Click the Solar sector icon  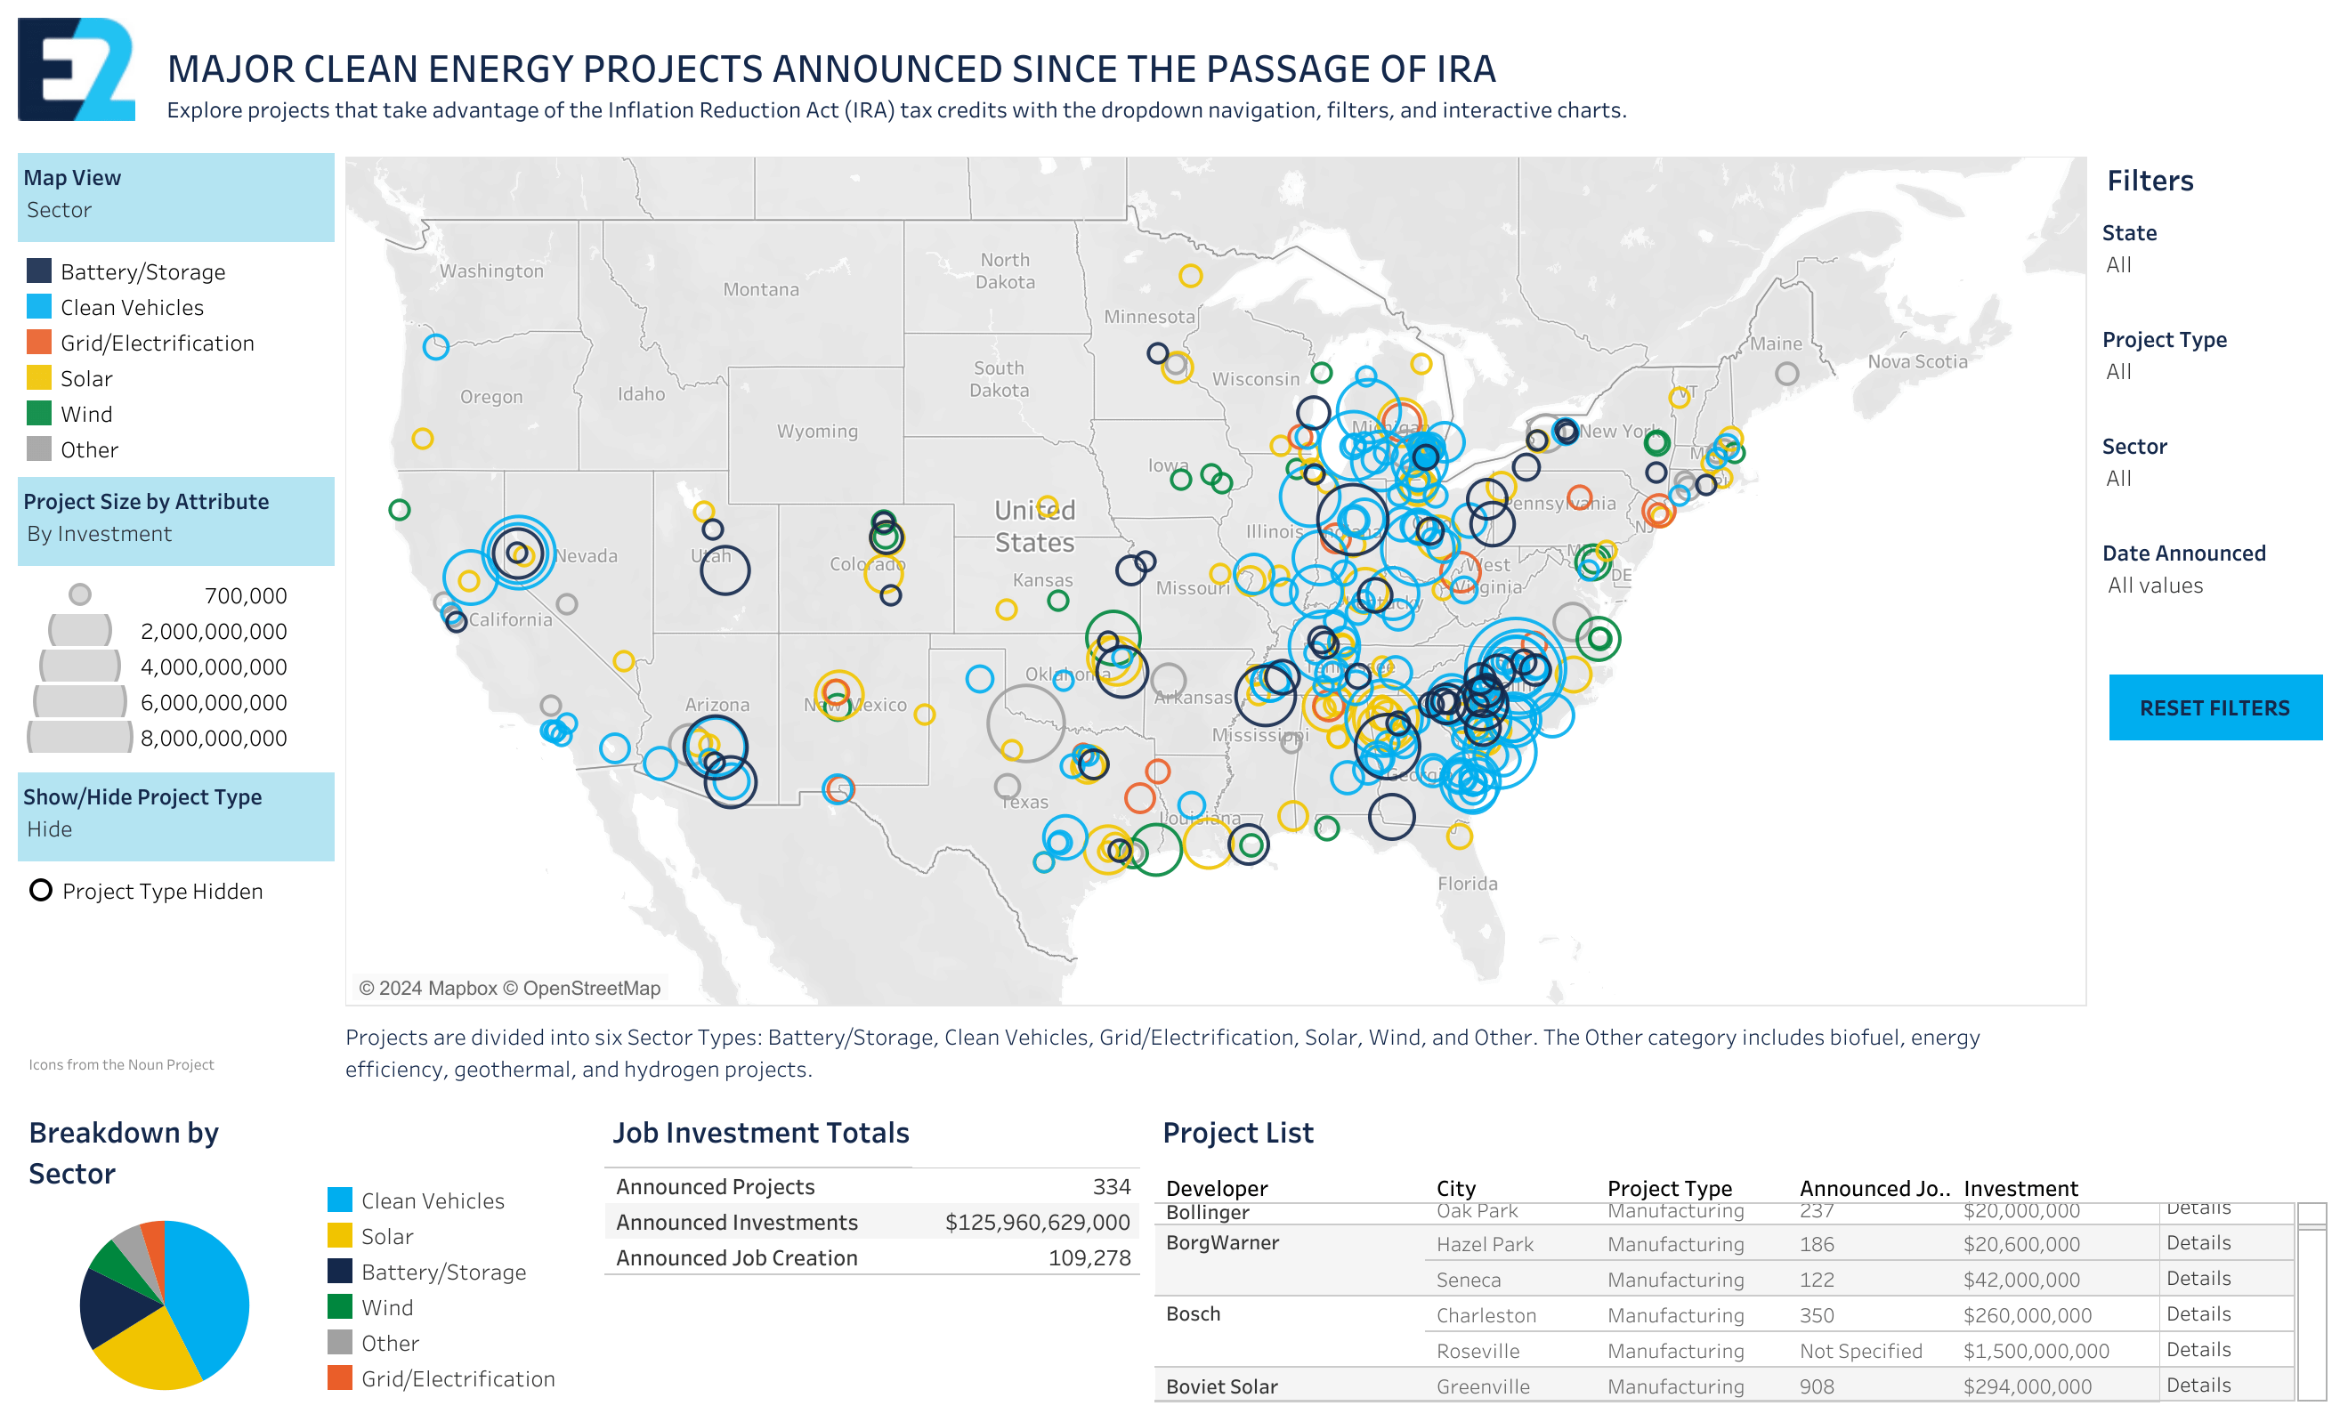click(36, 377)
